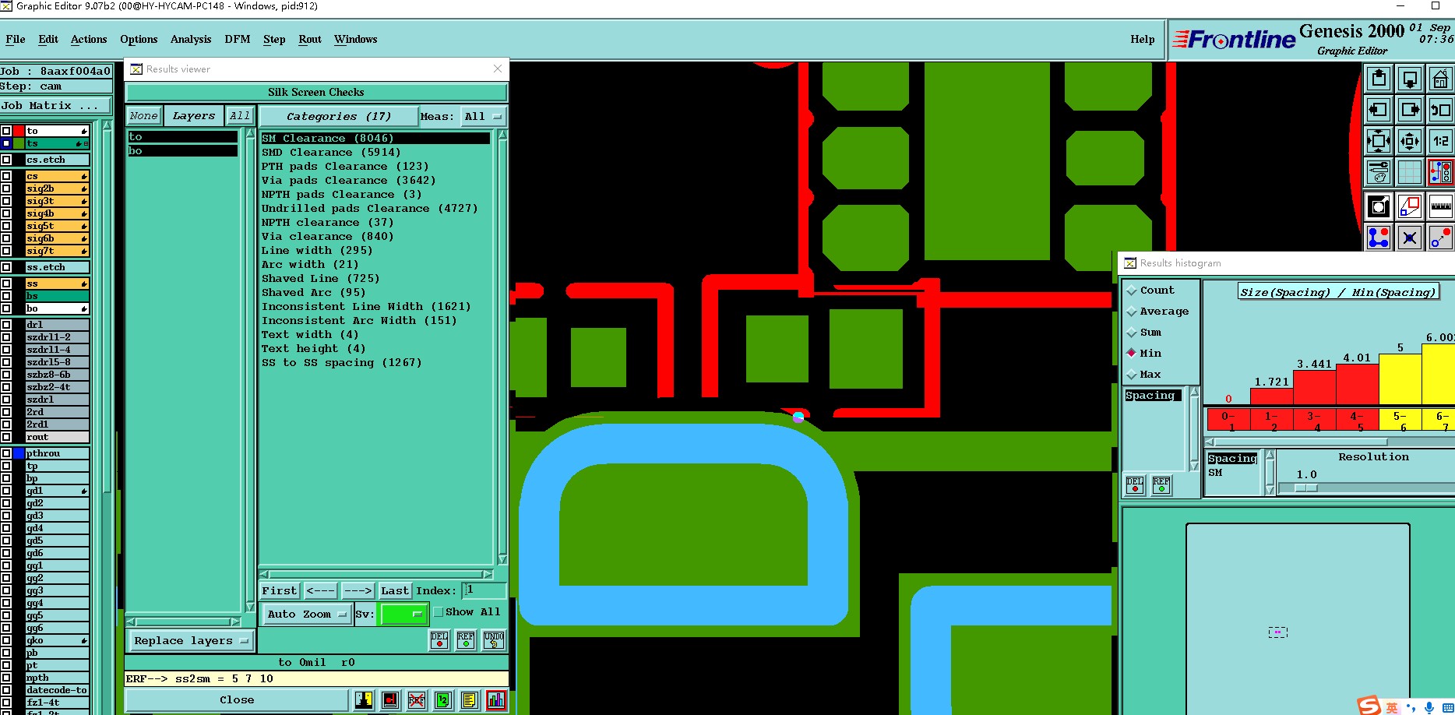Click the yellow notes report icon
Image resolution: width=1455 pixels, height=715 pixels.
coord(469,700)
